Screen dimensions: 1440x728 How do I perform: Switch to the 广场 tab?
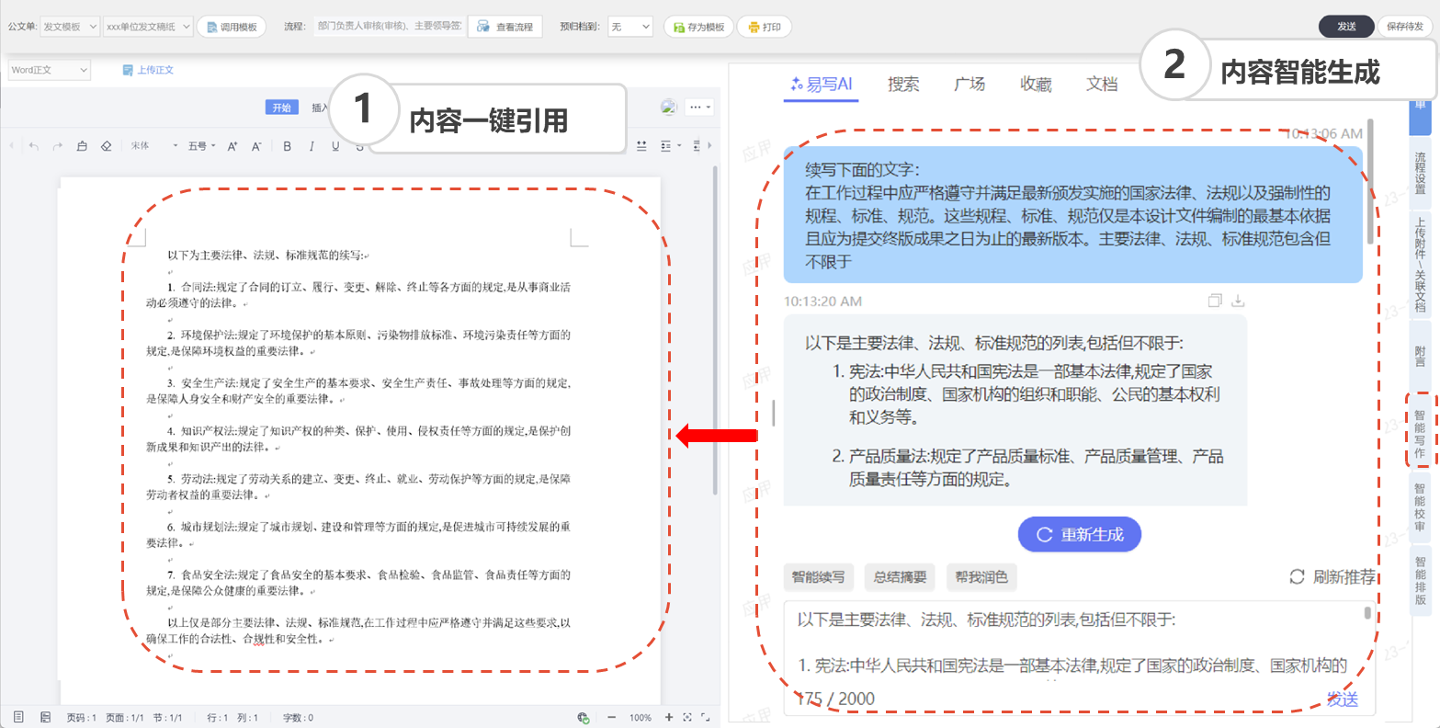pyautogui.click(x=969, y=84)
